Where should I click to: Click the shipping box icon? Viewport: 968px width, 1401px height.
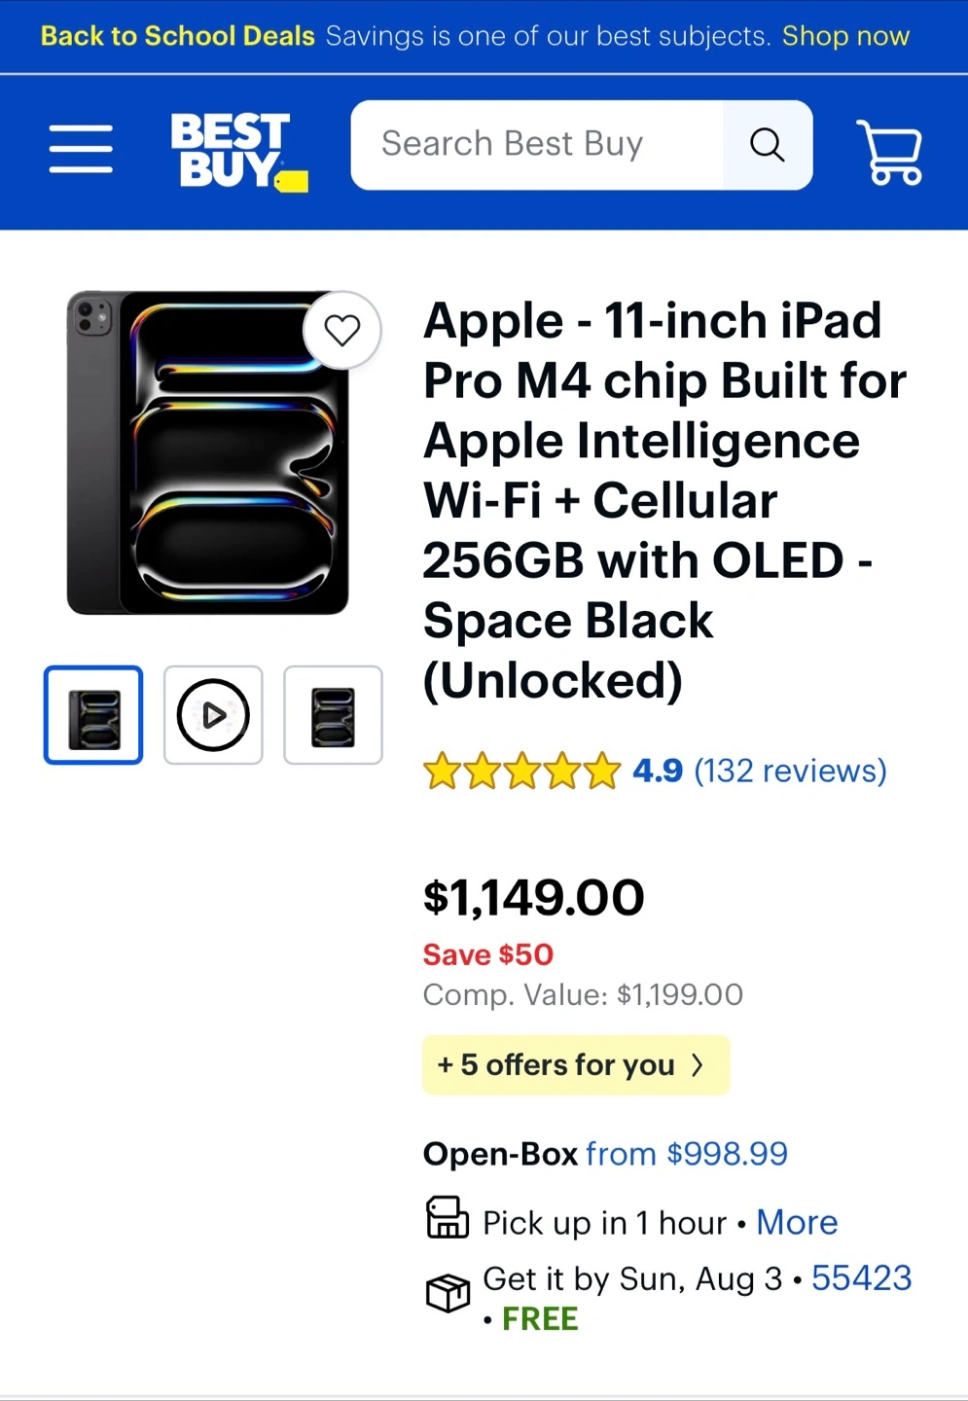pos(448,1294)
